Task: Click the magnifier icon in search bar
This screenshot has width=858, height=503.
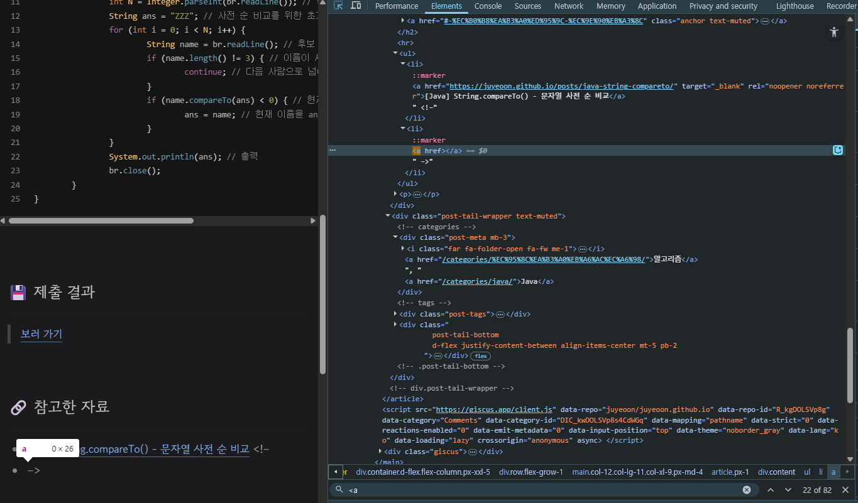Action: [339, 490]
